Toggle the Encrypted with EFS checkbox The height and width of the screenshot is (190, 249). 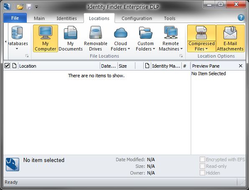tap(202, 159)
